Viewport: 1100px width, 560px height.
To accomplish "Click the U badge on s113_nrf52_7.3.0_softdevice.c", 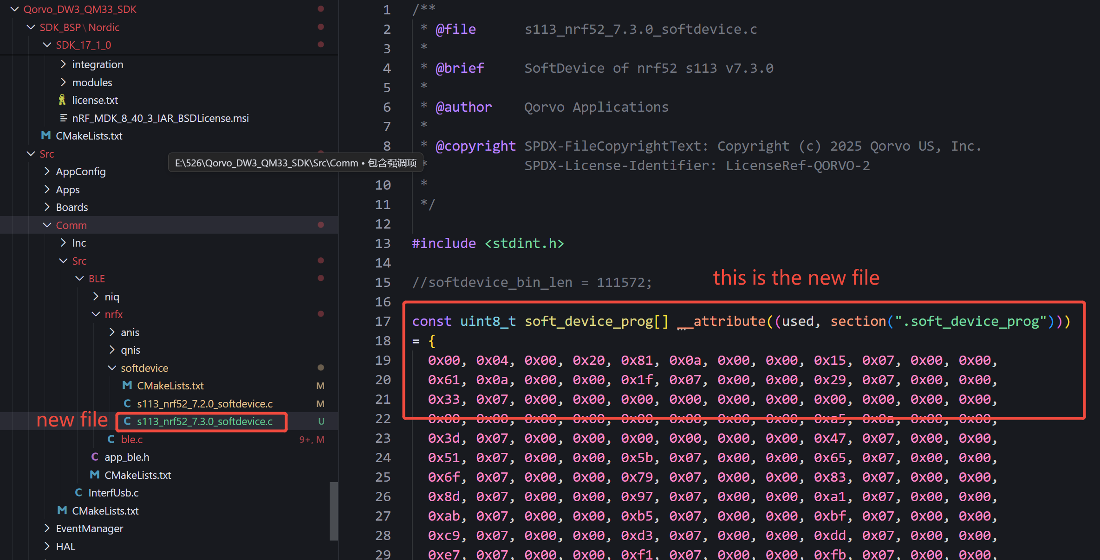I will 321,421.
